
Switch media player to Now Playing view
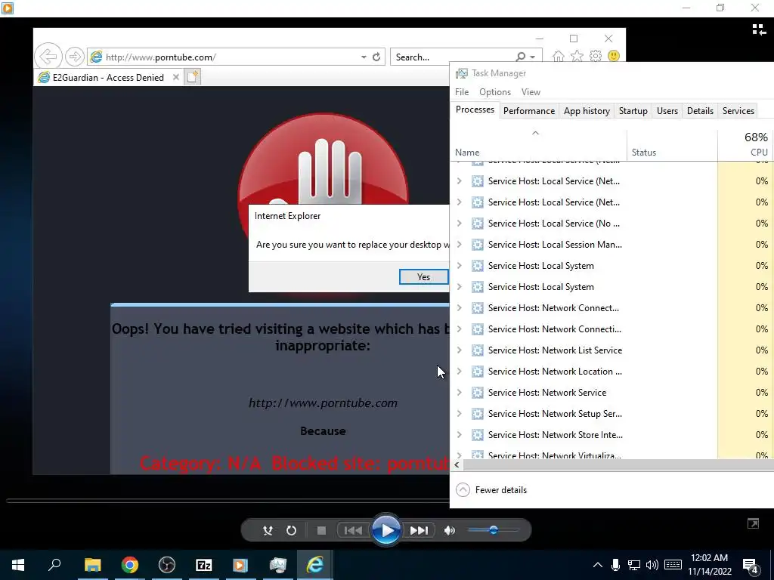coord(759,29)
